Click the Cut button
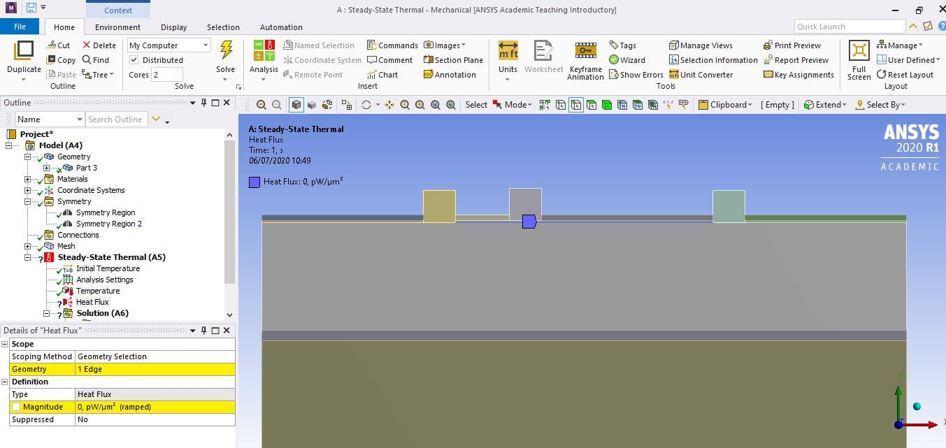 pos(58,45)
